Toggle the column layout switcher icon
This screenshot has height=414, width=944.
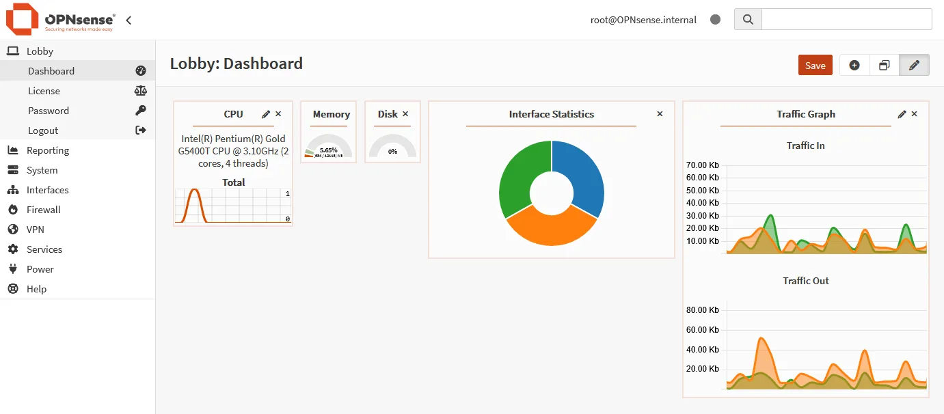pos(884,65)
